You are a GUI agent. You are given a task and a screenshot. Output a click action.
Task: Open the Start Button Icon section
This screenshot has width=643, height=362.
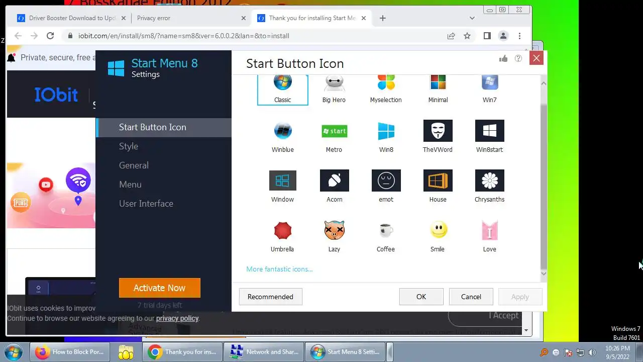click(x=164, y=127)
